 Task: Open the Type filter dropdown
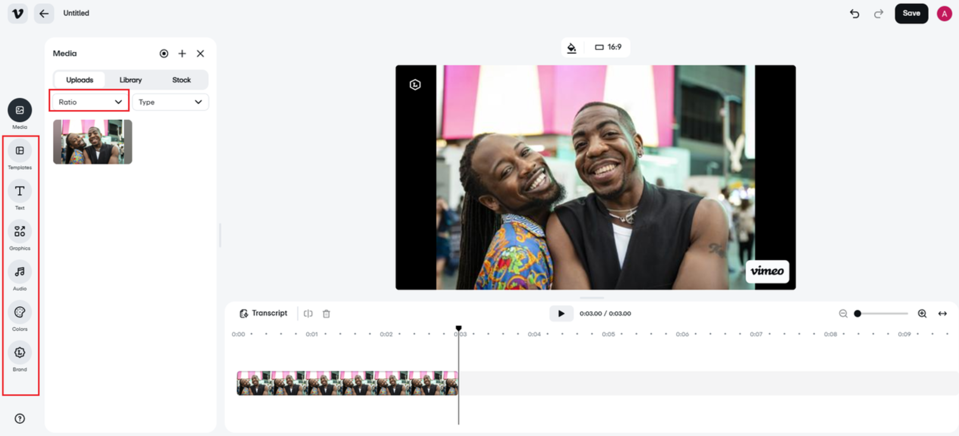[x=170, y=102]
